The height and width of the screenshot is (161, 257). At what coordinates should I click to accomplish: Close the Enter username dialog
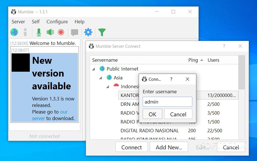point(188,79)
